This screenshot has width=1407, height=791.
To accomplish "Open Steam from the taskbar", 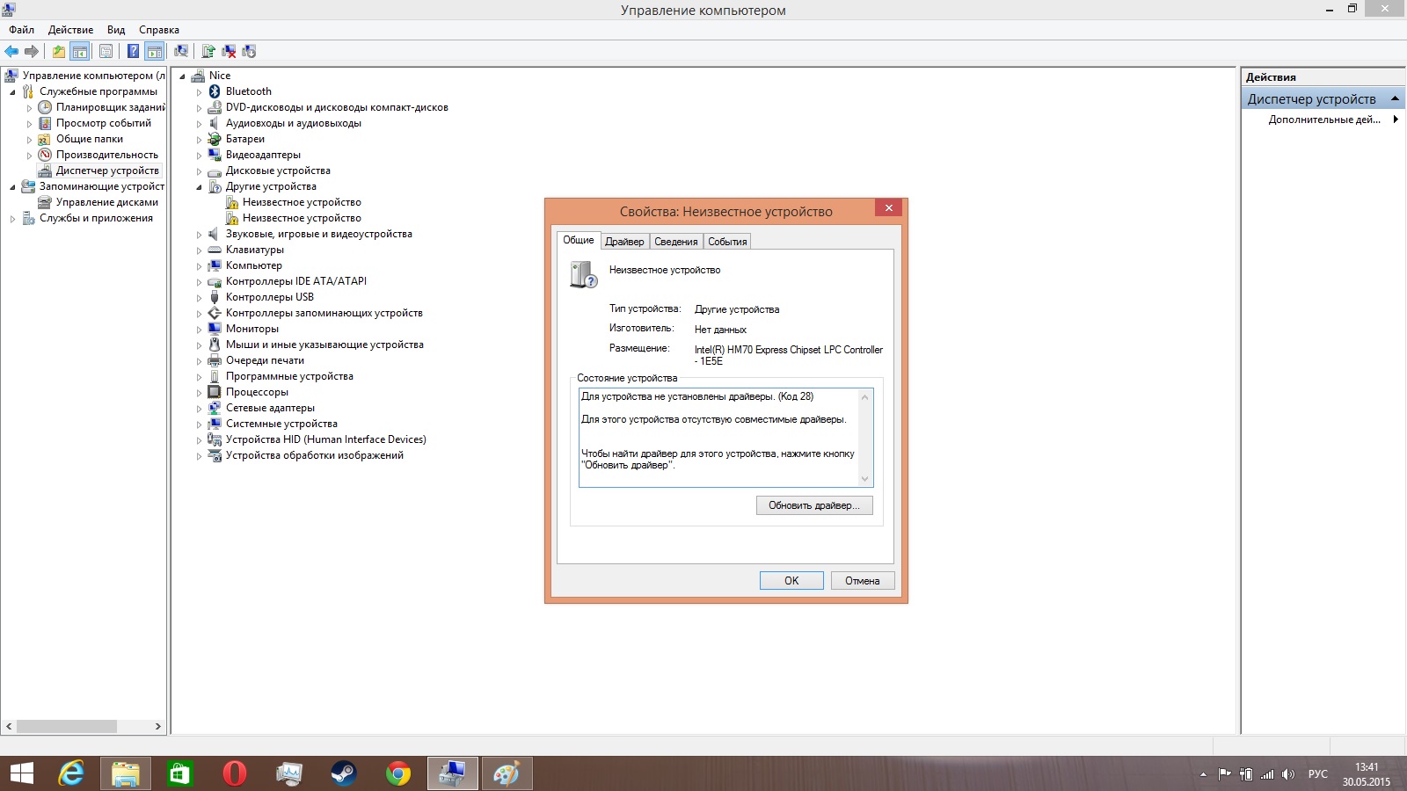I will (343, 773).
